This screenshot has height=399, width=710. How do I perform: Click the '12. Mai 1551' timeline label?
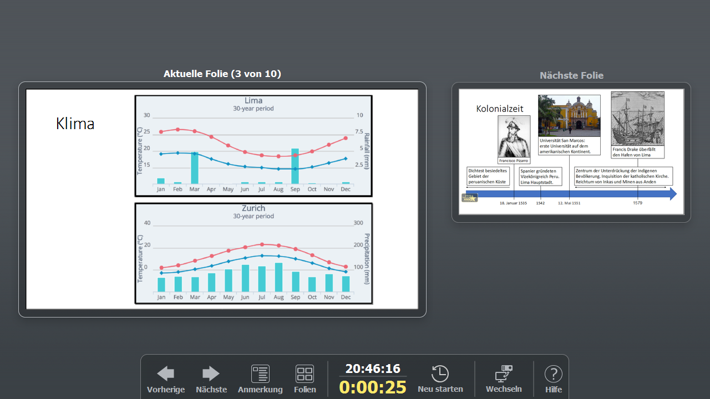pos(569,203)
